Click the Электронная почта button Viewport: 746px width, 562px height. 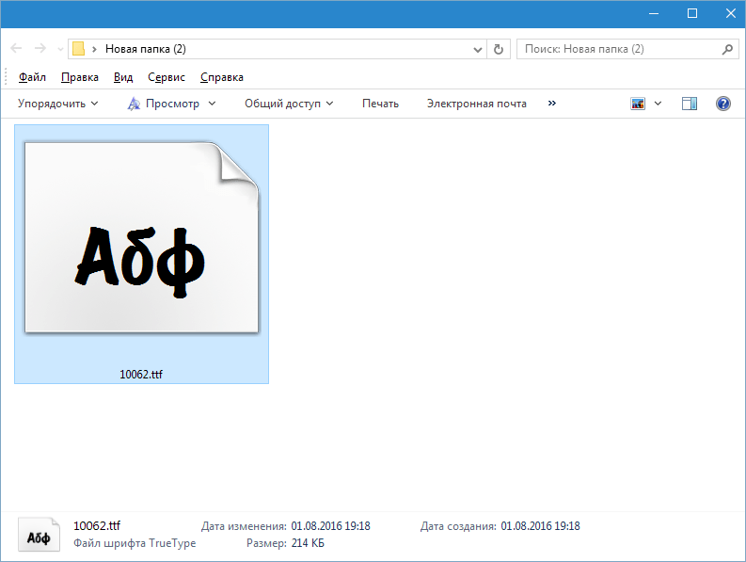point(476,104)
